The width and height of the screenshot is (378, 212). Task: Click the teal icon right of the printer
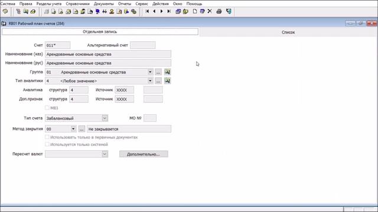point(229,11)
